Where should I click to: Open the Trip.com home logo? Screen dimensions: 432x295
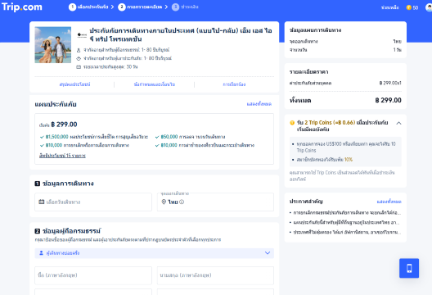tap(22, 7)
